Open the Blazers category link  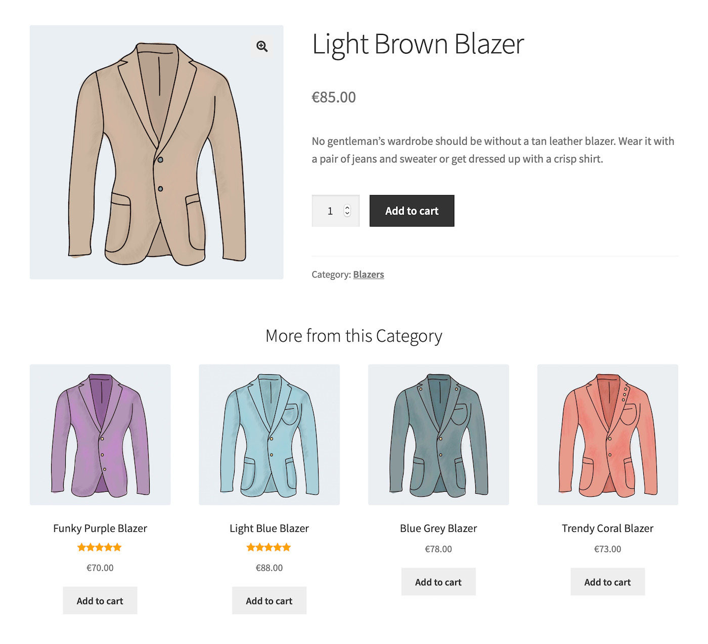pos(368,275)
